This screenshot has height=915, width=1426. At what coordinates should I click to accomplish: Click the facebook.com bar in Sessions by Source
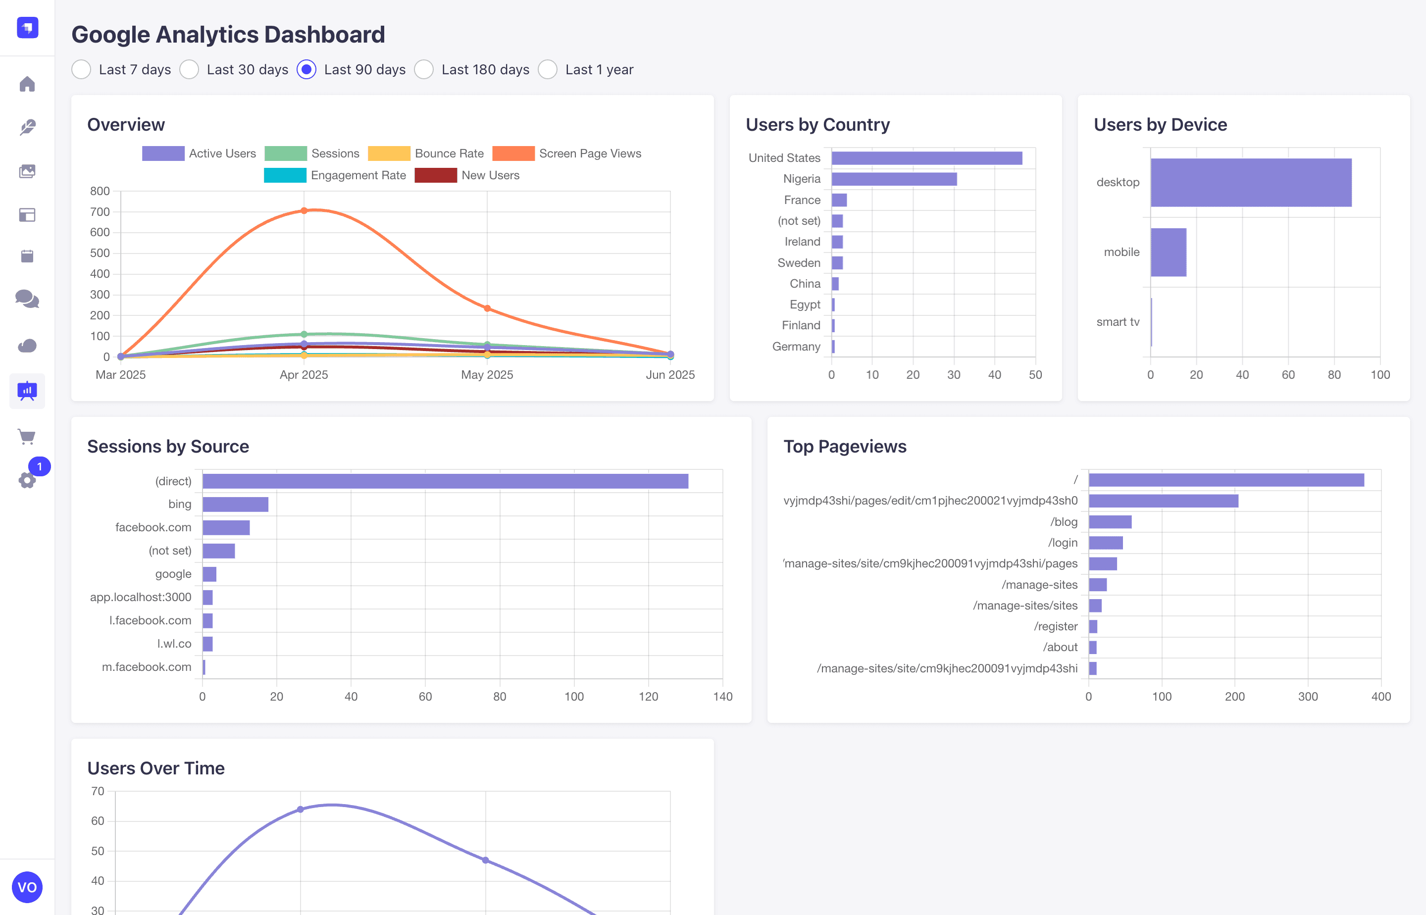tap(226, 528)
